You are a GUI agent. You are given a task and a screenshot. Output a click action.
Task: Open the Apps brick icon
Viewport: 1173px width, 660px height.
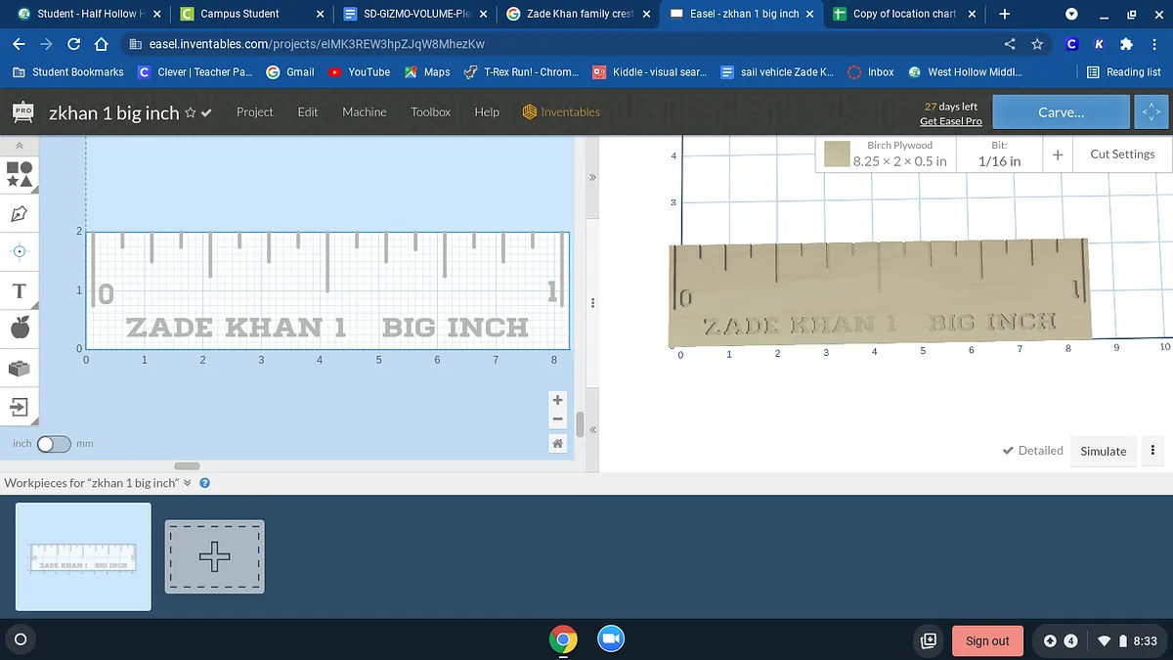(x=20, y=368)
